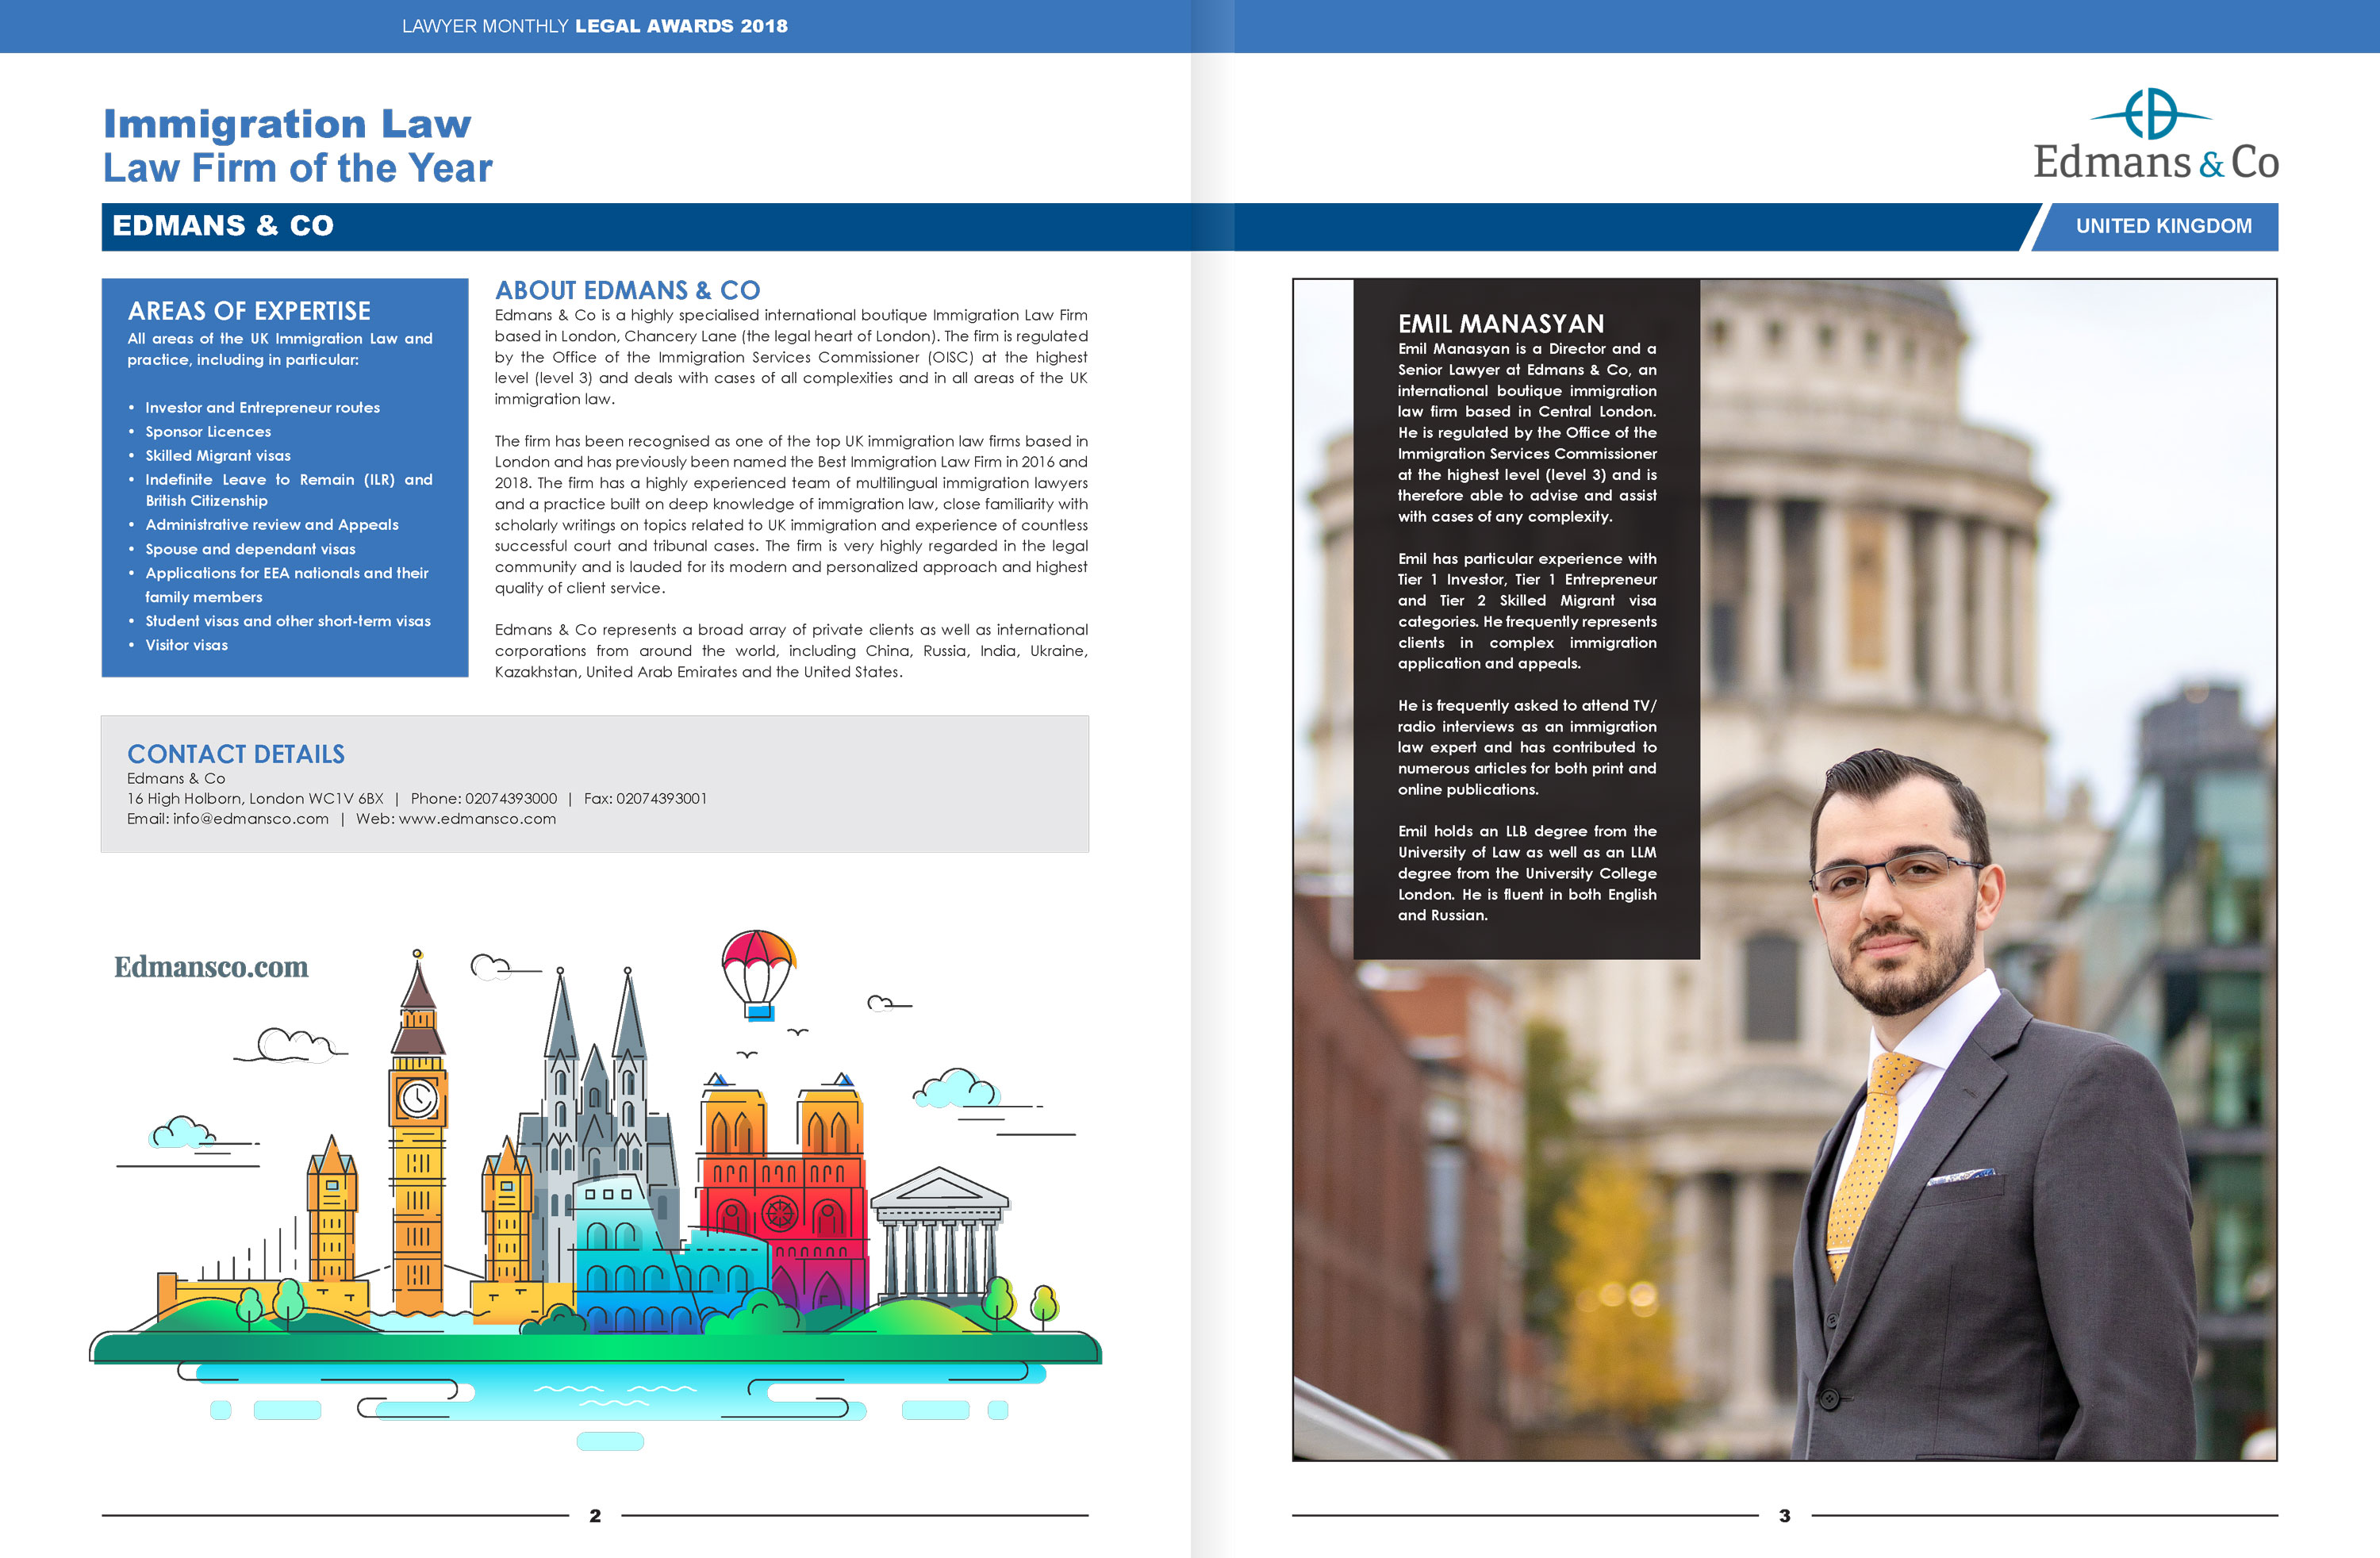2380x1558 pixels.
Task: Select 'Administrative review and Appeals' bullet
Action: pos(272,525)
